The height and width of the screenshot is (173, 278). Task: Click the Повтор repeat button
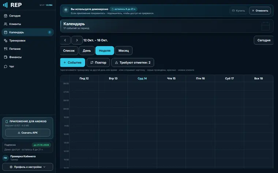point(98,63)
